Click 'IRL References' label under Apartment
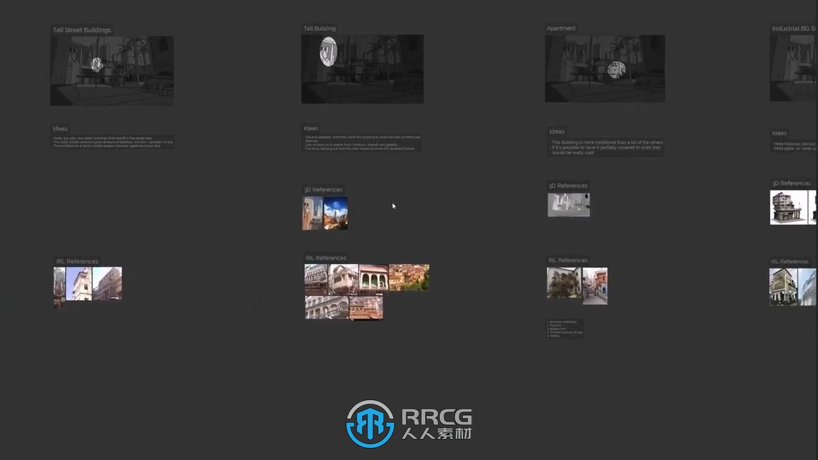This screenshot has width=818, height=460. (568, 261)
